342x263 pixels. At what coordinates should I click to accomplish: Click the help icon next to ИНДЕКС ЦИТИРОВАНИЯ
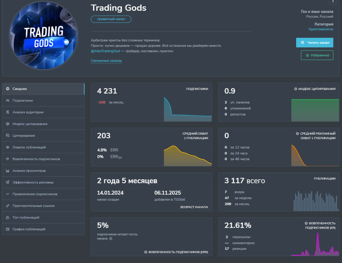point(296,89)
